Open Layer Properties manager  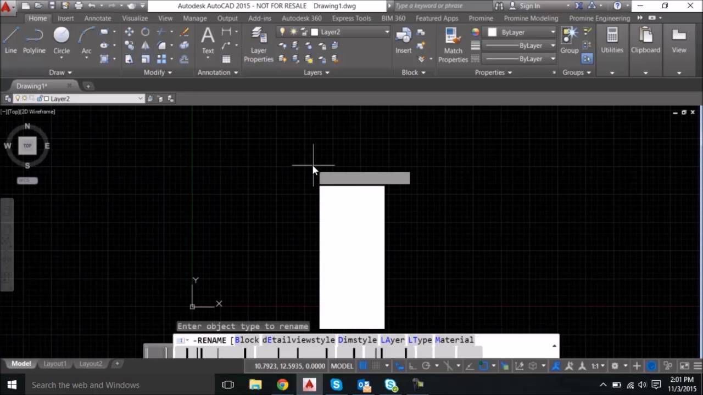coord(259,45)
